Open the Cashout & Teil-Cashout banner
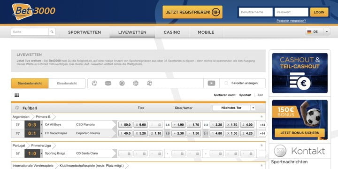338x169 pixels. click(300, 73)
